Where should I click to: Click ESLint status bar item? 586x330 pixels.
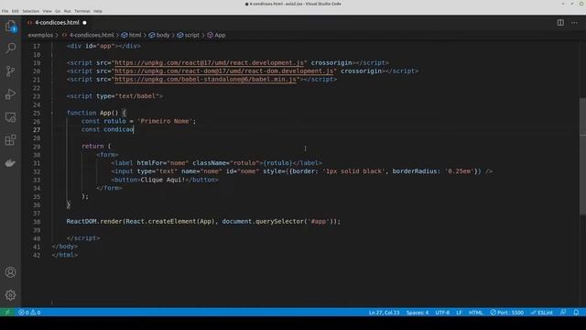click(541, 313)
